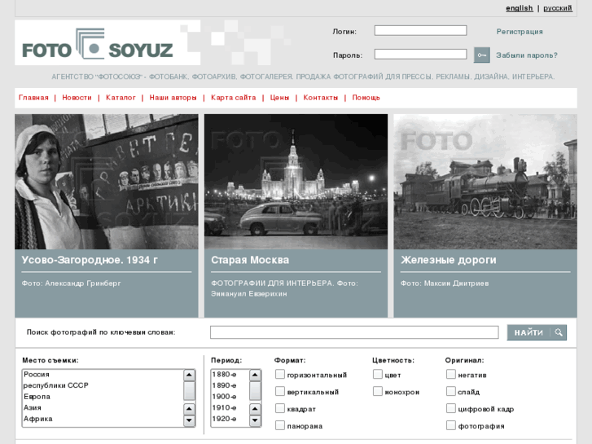Open the Карта сайта menu item
The width and height of the screenshot is (592, 444).
pyautogui.click(x=234, y=98)
